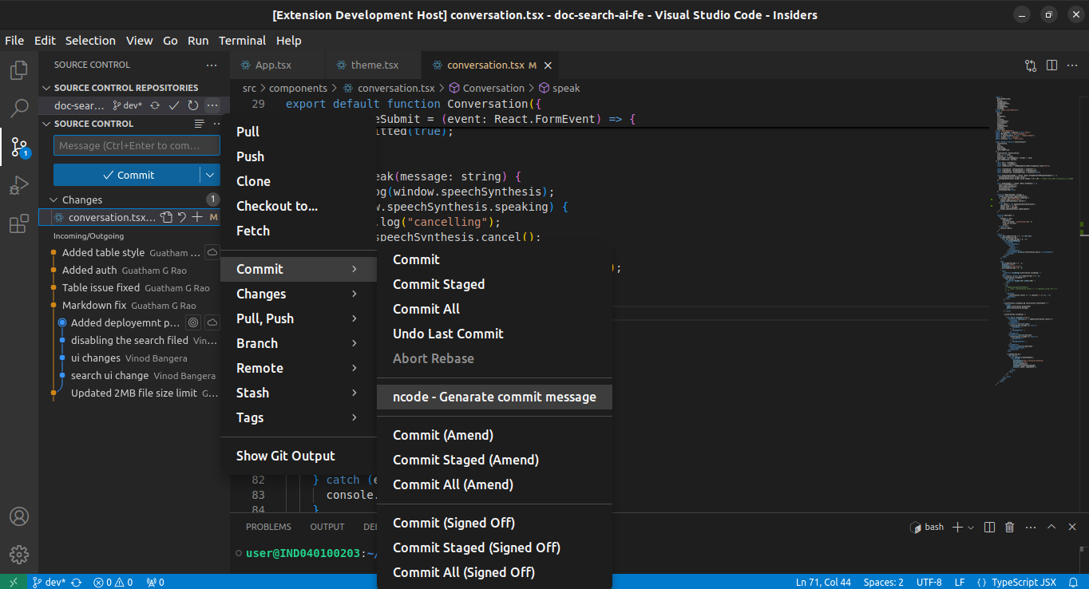Select Show Git Output
This screenshot has width=1089, height=589.
(x=298, y=456)
